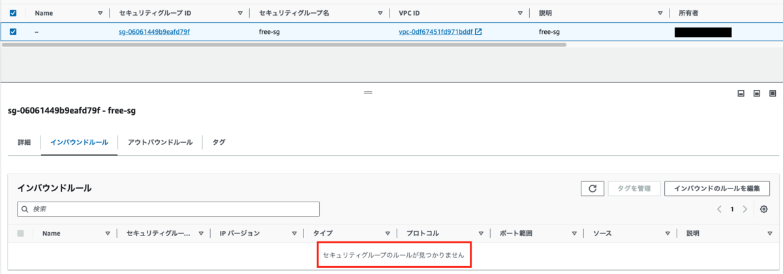The height and width of the screenshot is (274, 783).
Task: Click the sg-06061449b9eafd79f - free-sg panel heading
Action: (70, 111)
